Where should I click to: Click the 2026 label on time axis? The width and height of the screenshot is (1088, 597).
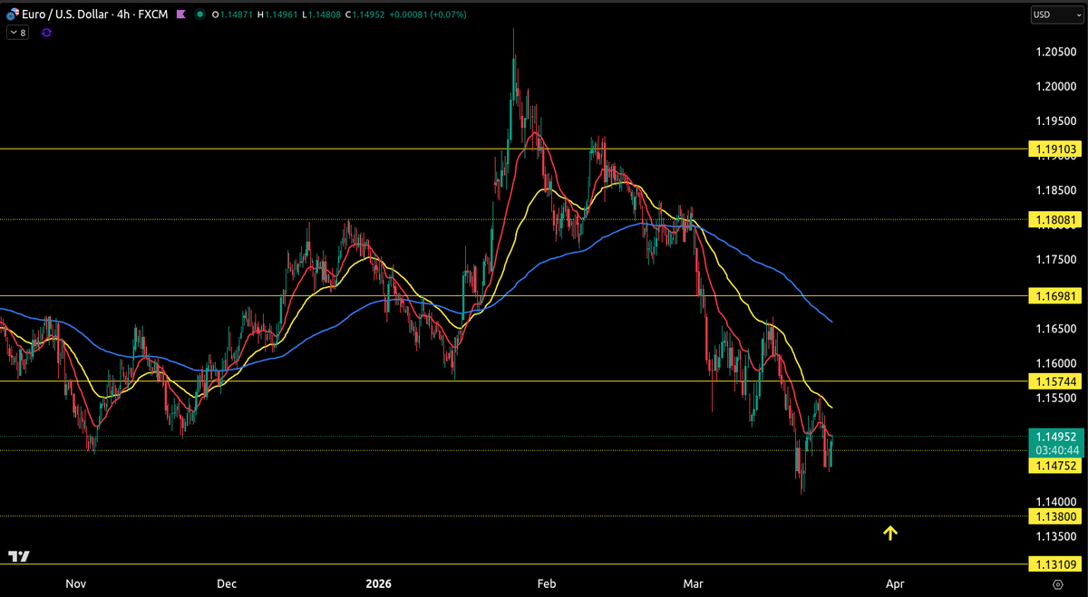point(376,584)
